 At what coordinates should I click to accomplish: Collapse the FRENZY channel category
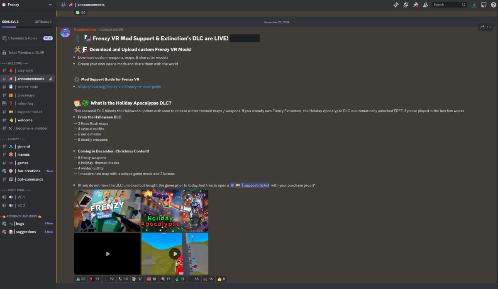[13, 139]
